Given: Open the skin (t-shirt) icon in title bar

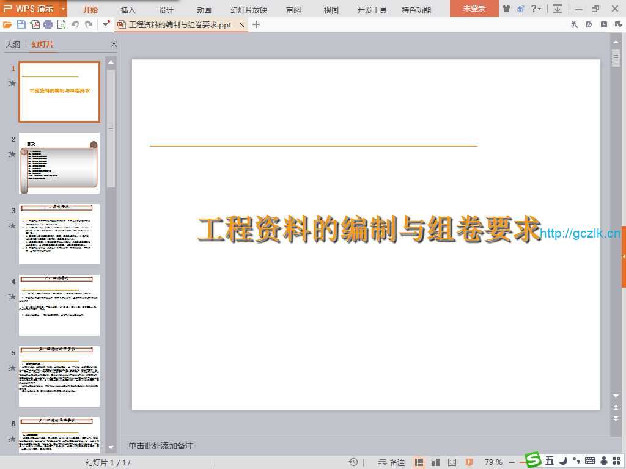Looking at the screenshot, I should pos(506,9).
